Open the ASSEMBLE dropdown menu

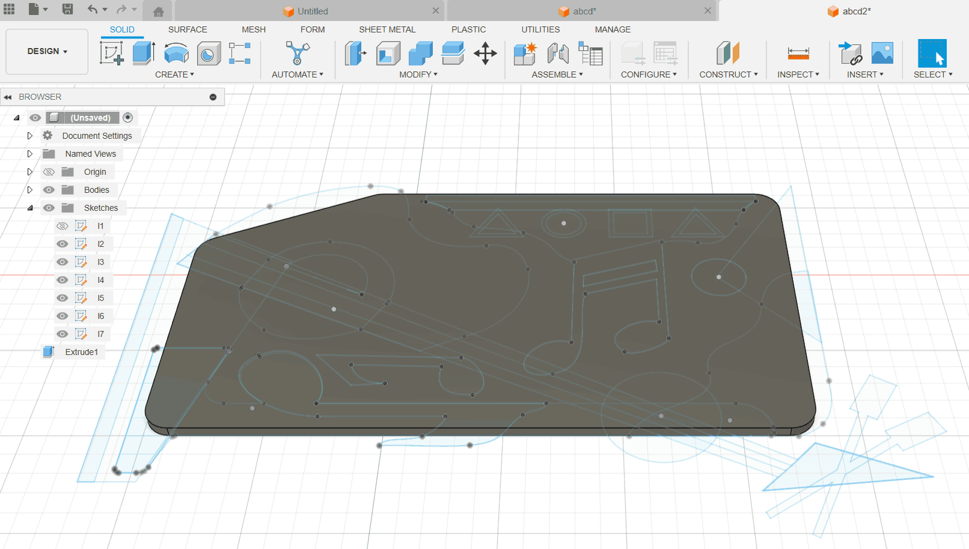pos(557,74)
